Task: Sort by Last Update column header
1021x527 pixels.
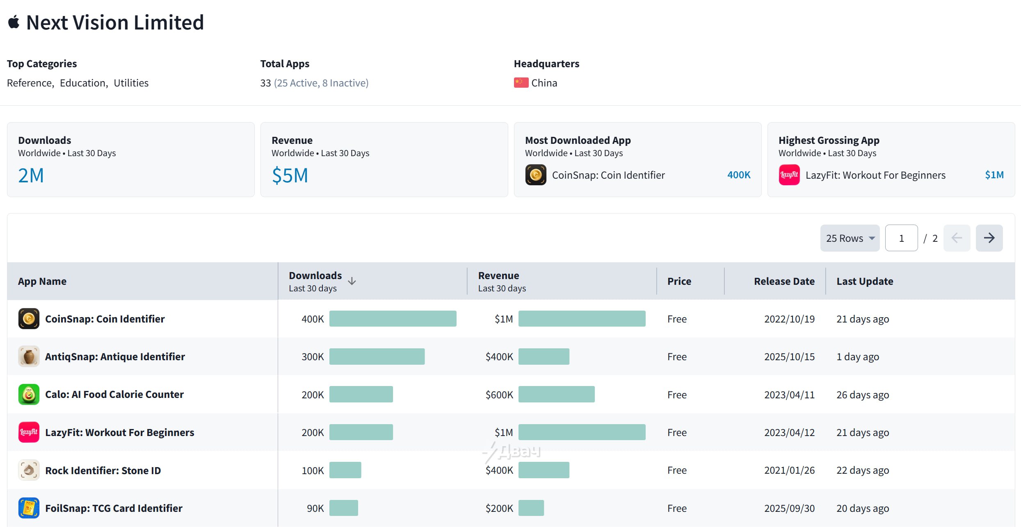Action: pos(865,282)
